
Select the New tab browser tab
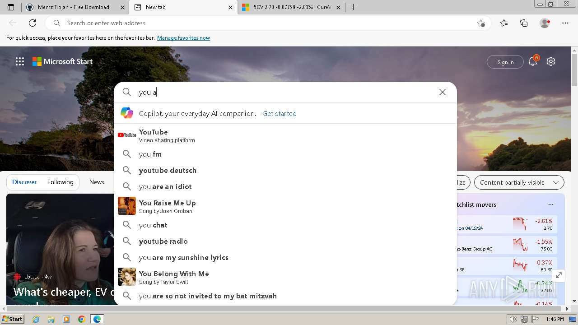[183, 7]
